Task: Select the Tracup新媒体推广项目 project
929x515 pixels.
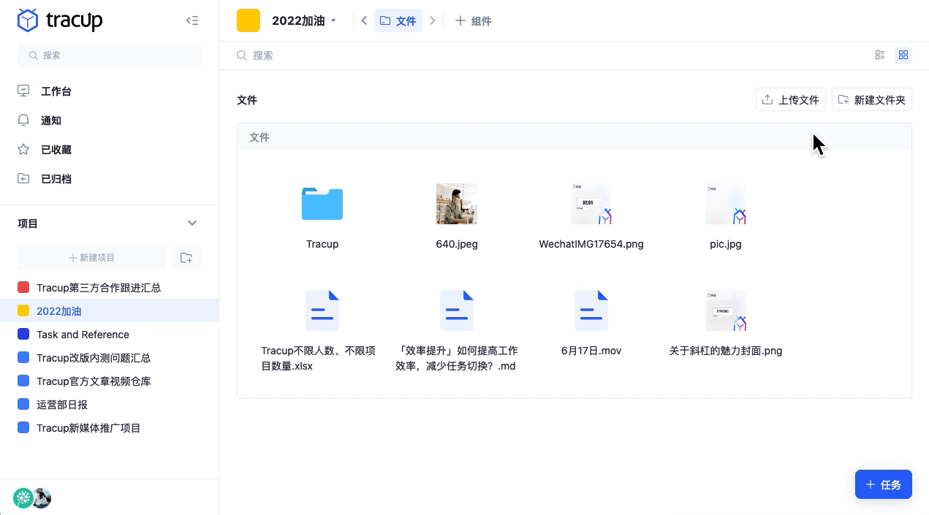Action: pos(88,427)
